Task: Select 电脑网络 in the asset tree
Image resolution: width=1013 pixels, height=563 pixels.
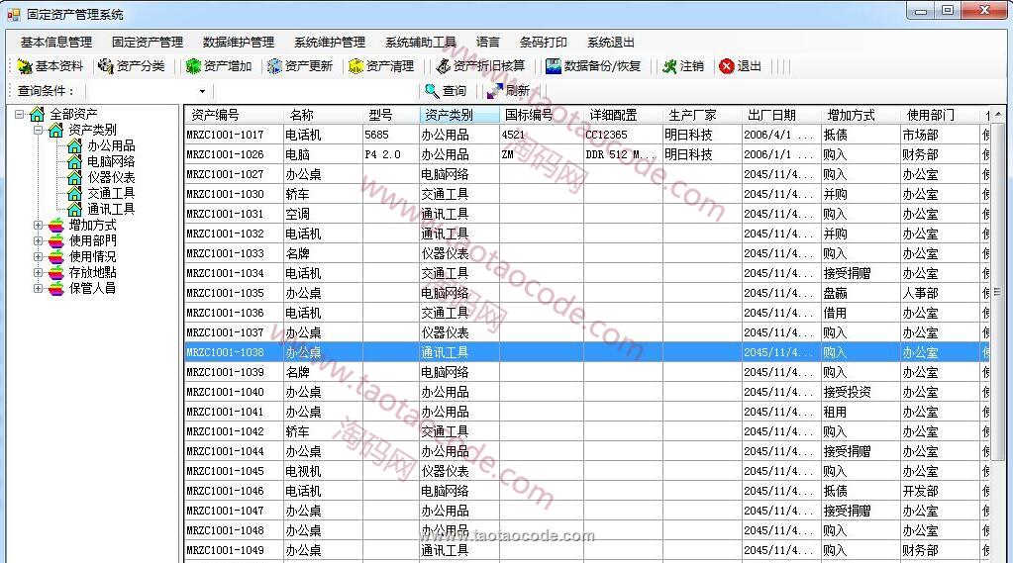Action: point(110,161)
